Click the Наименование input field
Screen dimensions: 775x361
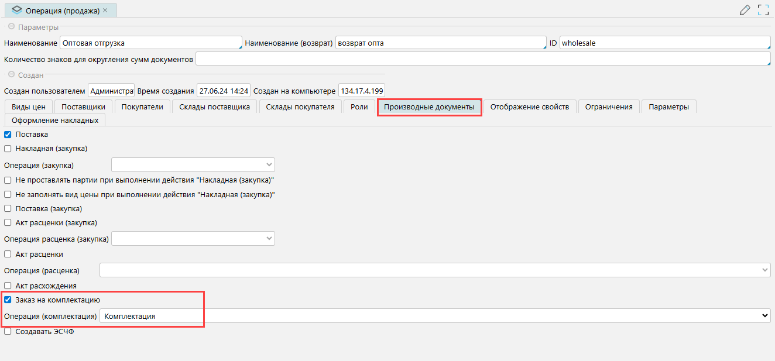point(151,43)
